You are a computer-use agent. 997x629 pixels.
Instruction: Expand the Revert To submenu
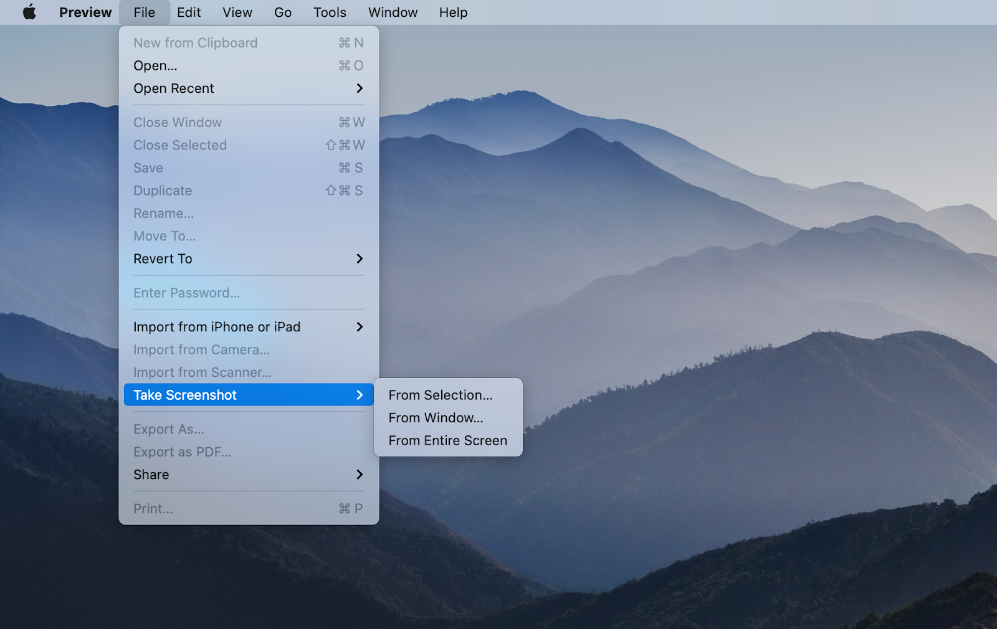click(x=249, y=259)
